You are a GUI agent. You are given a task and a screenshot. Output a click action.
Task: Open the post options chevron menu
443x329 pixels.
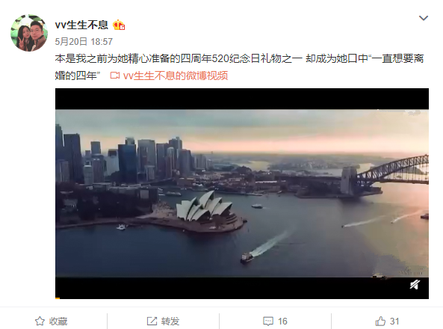click(424, 18)
